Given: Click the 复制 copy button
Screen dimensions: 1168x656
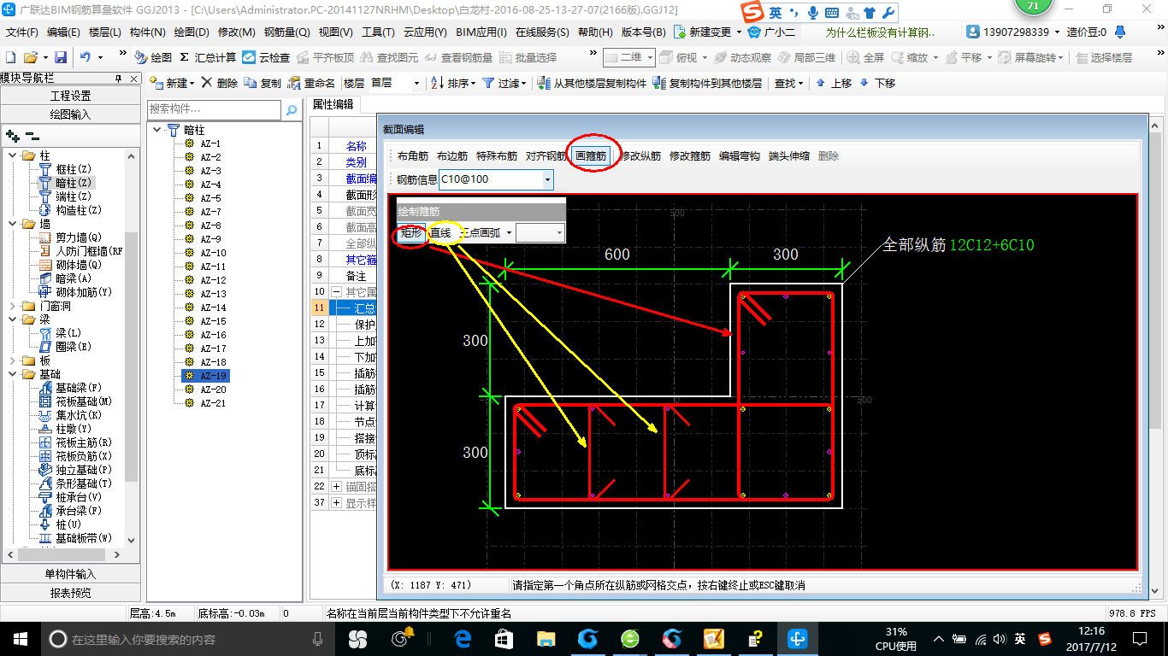Looking at the screenshot, I should tap(263, 83).
